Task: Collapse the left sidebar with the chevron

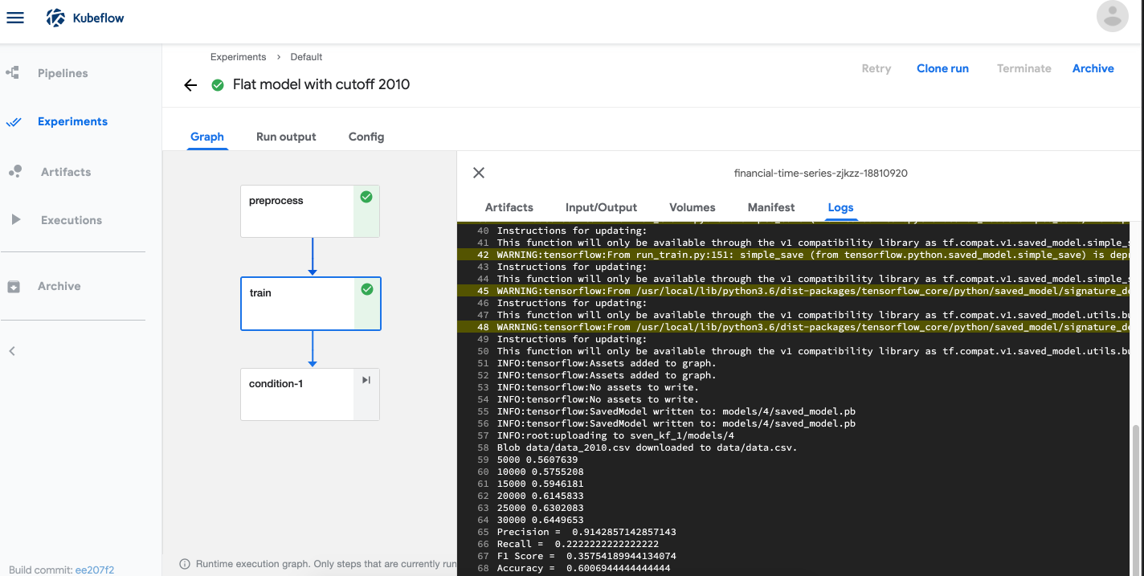Action: click(x=12, y=350)
